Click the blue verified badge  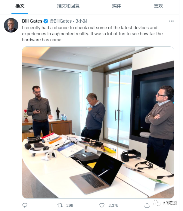[x=46, y=21]
